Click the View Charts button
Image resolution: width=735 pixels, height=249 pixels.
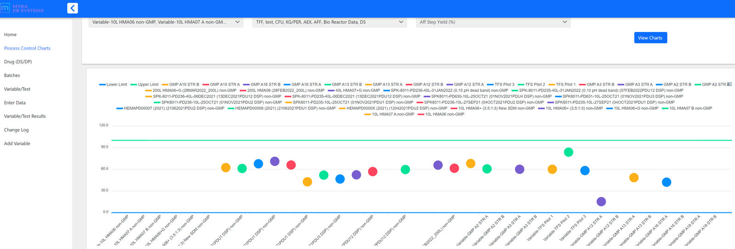[650, 38]
